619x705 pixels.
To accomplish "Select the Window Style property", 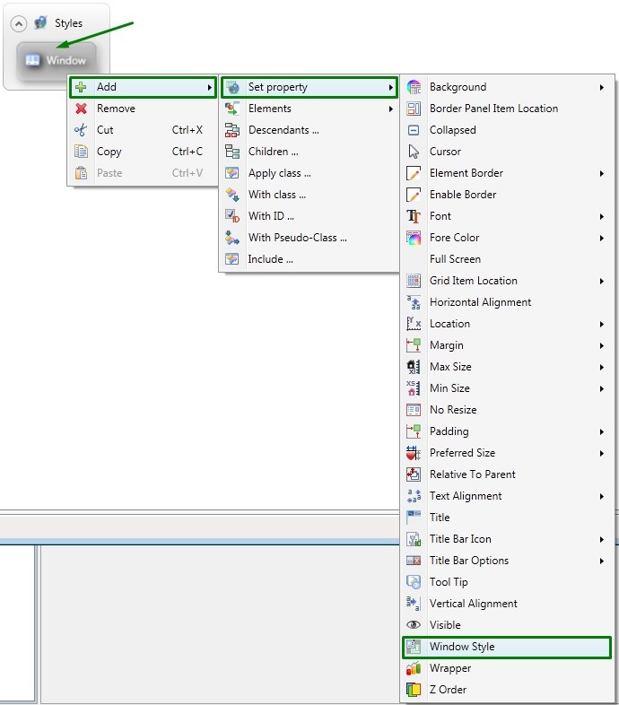I will (461, 647).
